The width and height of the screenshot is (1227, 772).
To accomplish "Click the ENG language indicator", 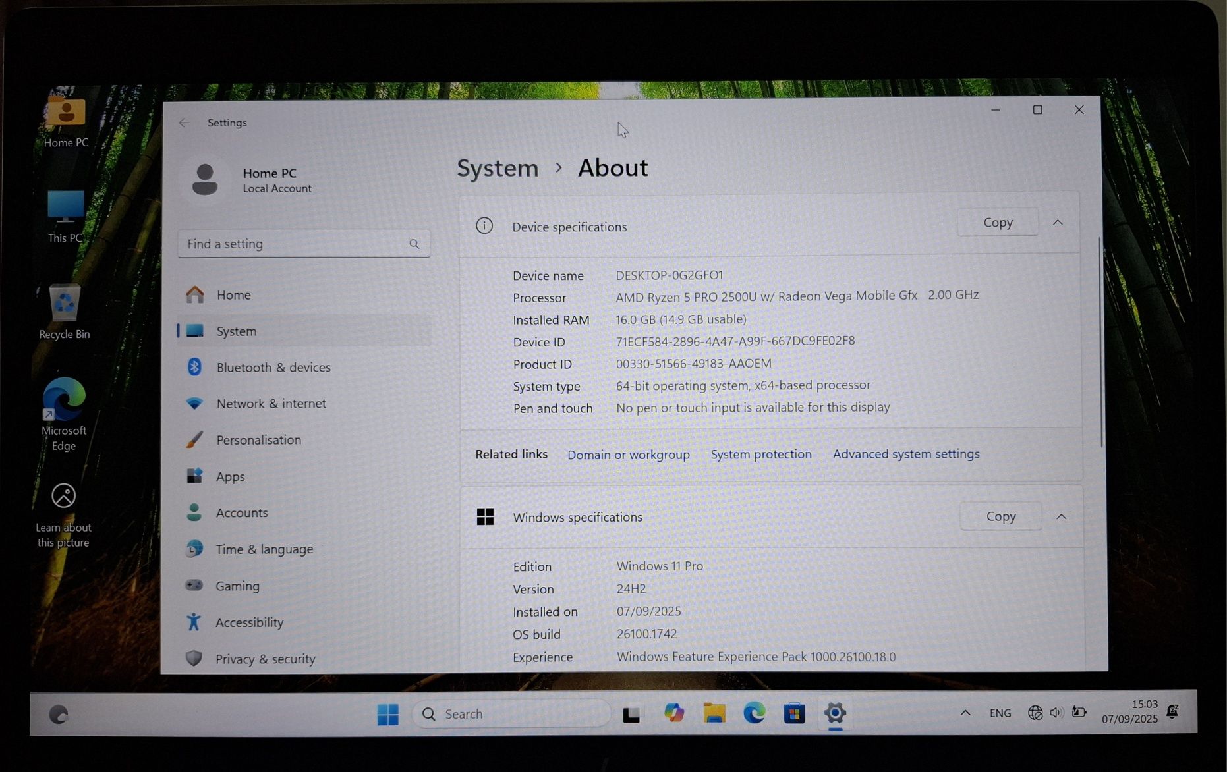I will 1000,713.
